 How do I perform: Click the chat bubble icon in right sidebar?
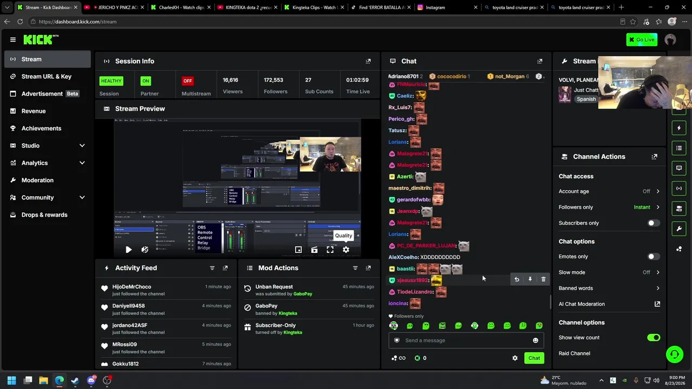679,168
